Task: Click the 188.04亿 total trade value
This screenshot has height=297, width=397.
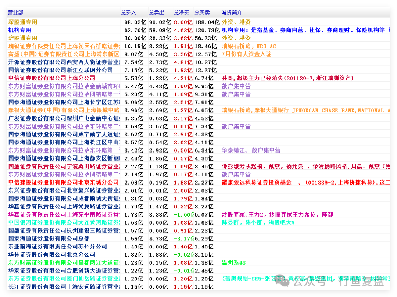Action: pyautogui.click(x=207, y=22)
